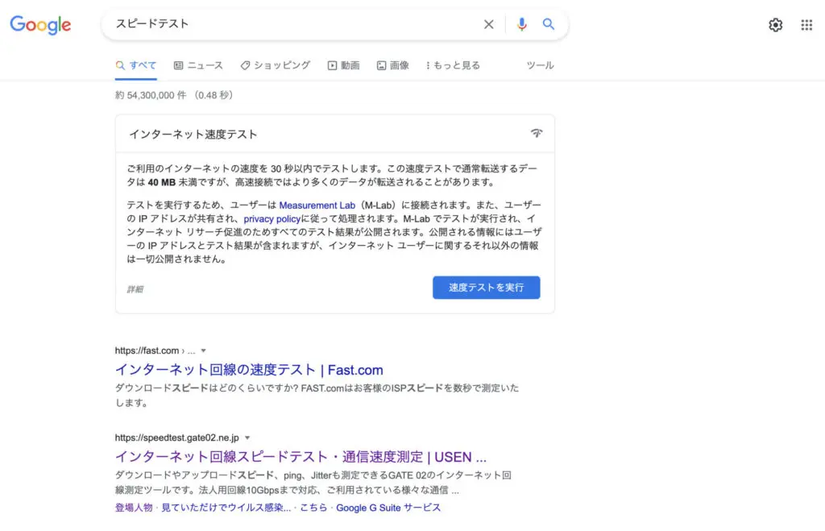Open Google settings gear
Image resolution: width=825 pixels, height=531 pixels.
click(x=775, y=25)
